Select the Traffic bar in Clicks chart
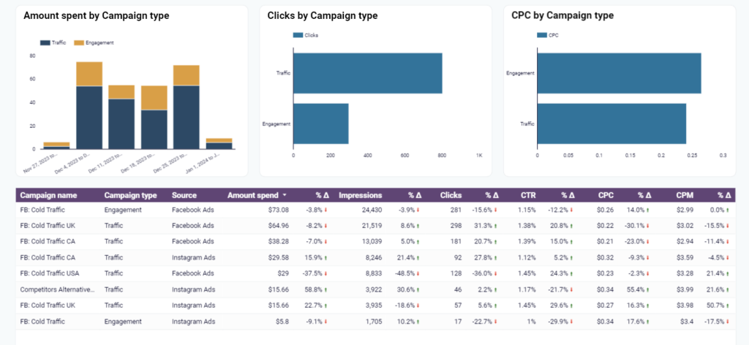Viewport: 749px width, 345px height. click(x=367, y=73)
